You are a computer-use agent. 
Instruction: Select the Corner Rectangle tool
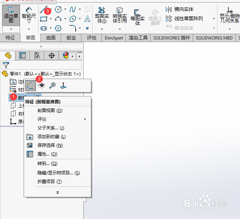[x=44, y=19]
